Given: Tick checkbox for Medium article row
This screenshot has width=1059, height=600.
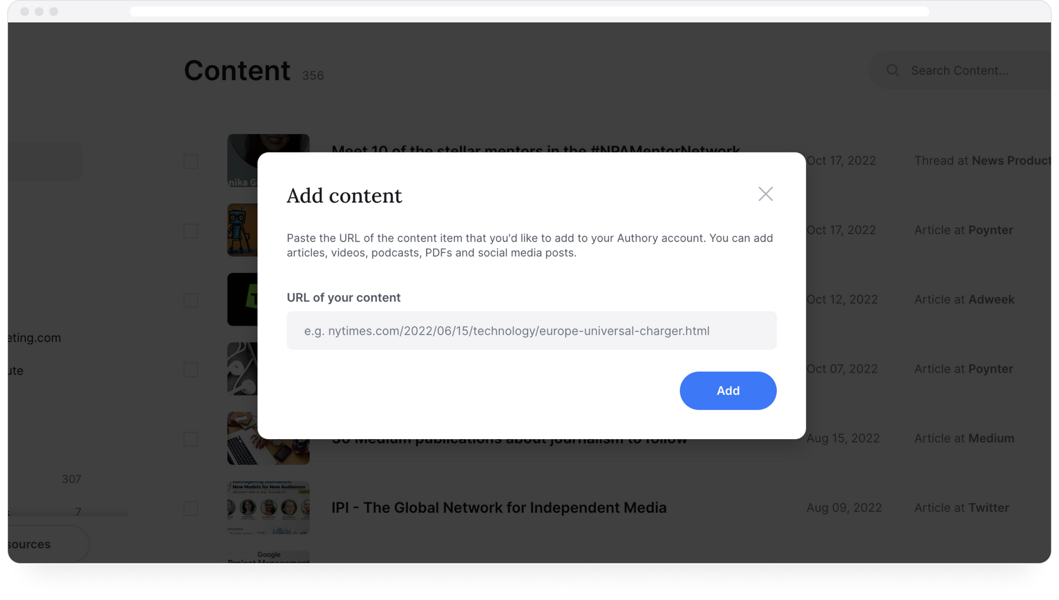Looking at the screenshot, I should click(191, 439).
